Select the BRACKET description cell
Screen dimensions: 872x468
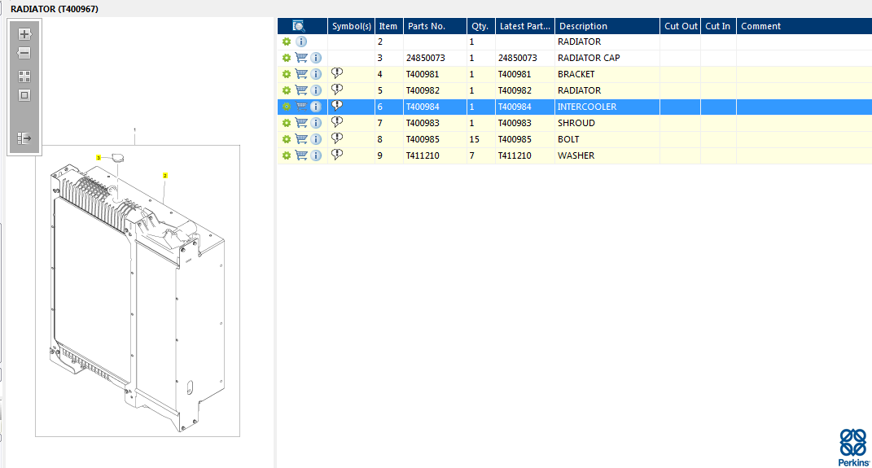[607, 74]
